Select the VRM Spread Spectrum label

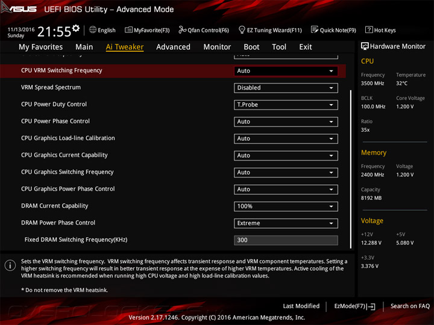pos(51,87)
